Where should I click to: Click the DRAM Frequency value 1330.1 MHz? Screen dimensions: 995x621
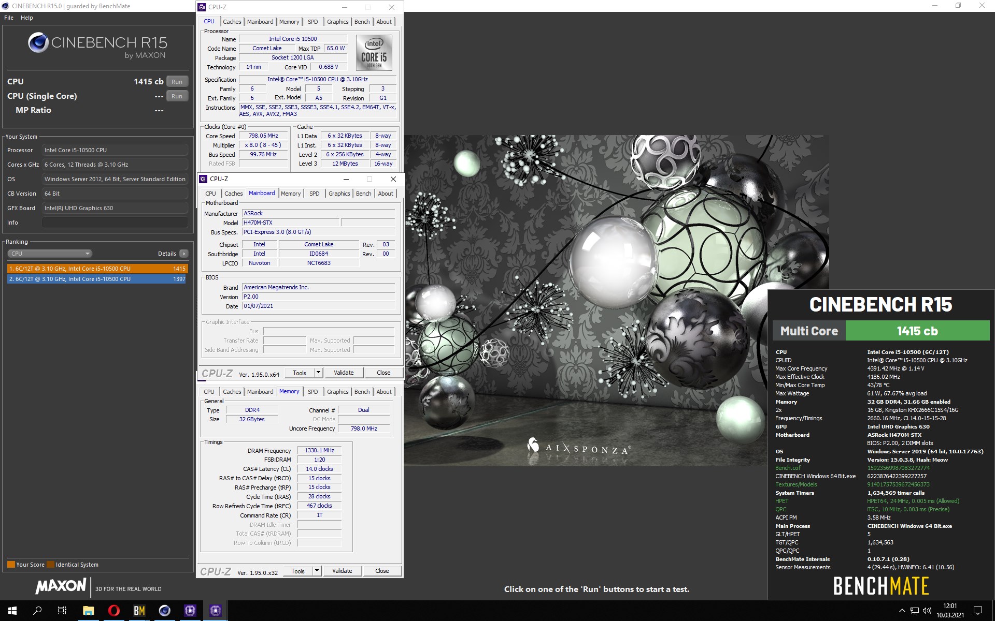pyautogui.click(x=319, y=451)
